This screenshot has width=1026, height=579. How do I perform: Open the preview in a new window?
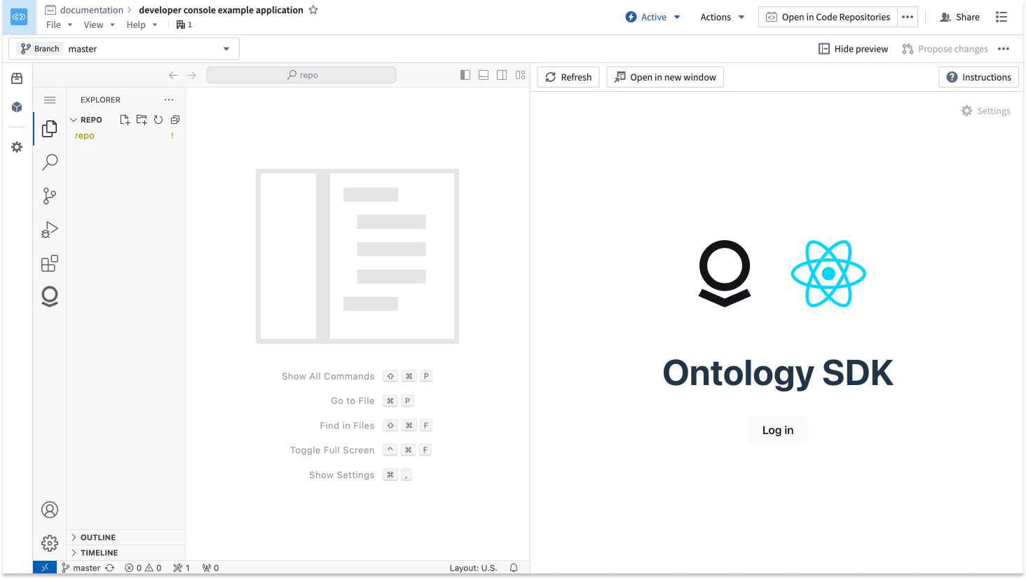665,77
